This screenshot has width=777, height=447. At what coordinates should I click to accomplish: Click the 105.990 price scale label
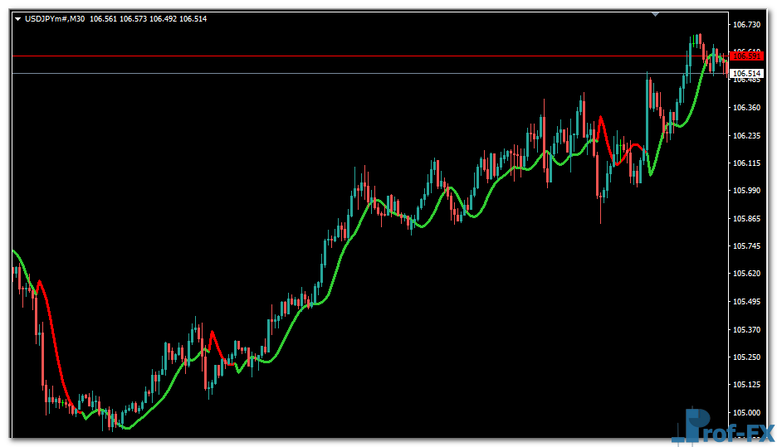click(x=747, y=191)
